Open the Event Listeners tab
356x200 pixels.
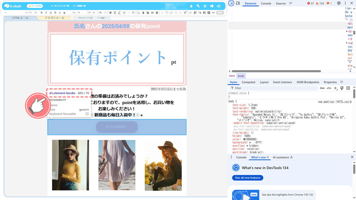283,82
